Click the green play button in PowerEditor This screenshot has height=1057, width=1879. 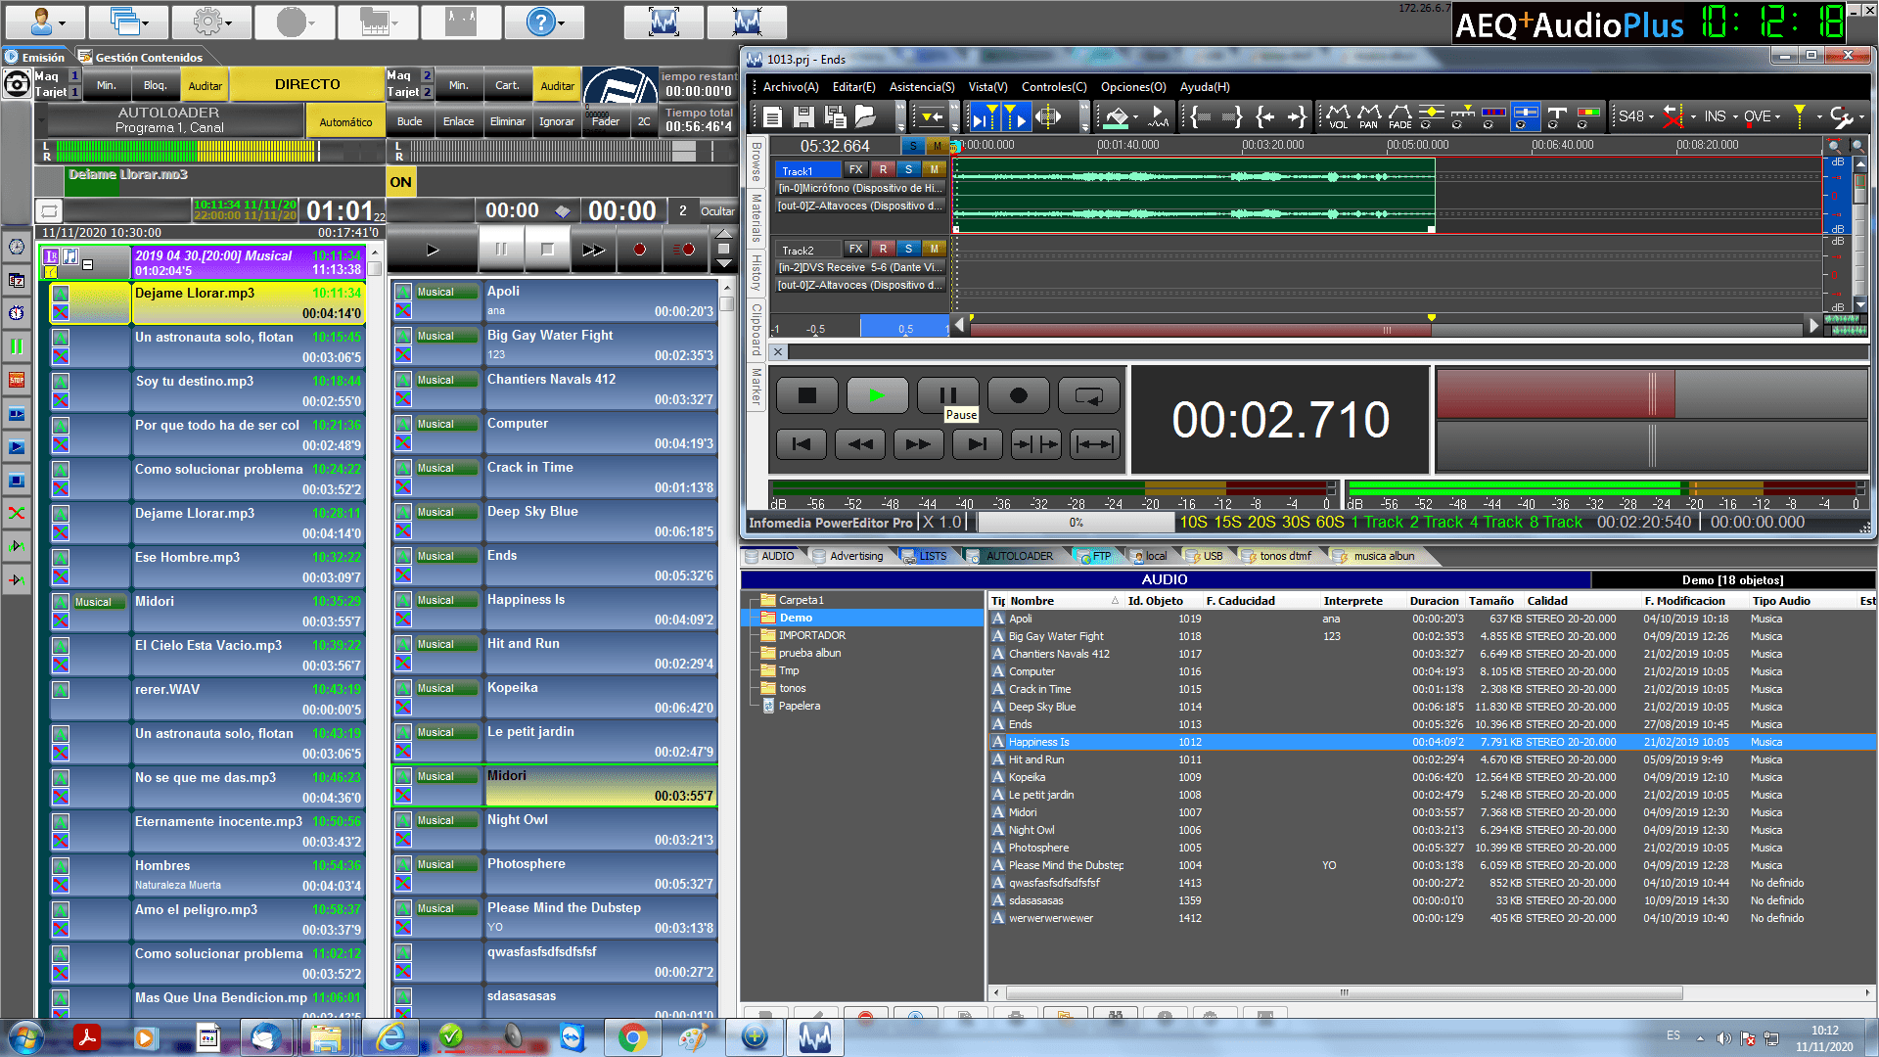[877, 395]
